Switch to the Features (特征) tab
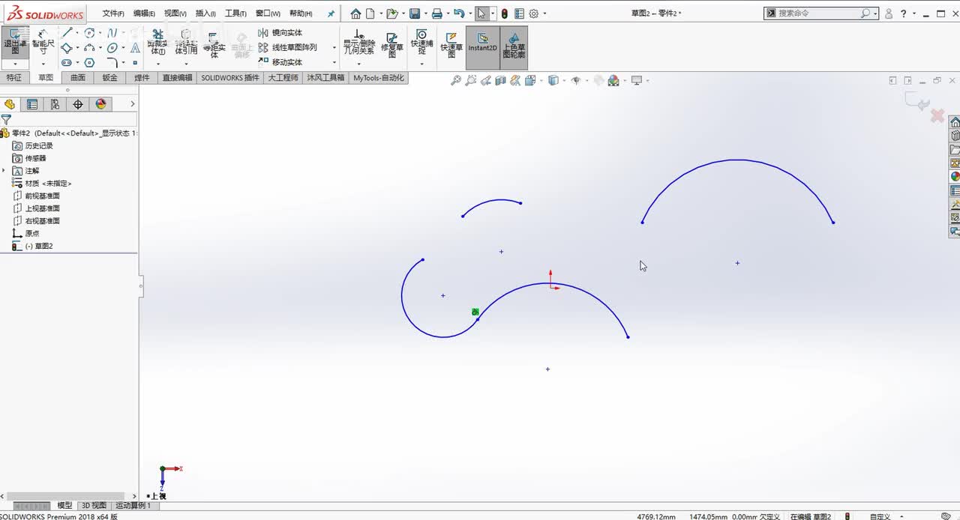The width and height of the screenshot is (960, 520). [x=14, y=78]
